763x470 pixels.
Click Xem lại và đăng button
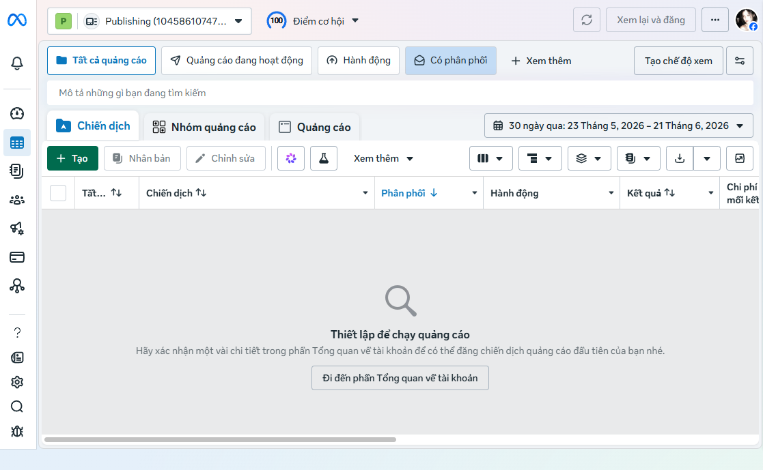[650, 20]
